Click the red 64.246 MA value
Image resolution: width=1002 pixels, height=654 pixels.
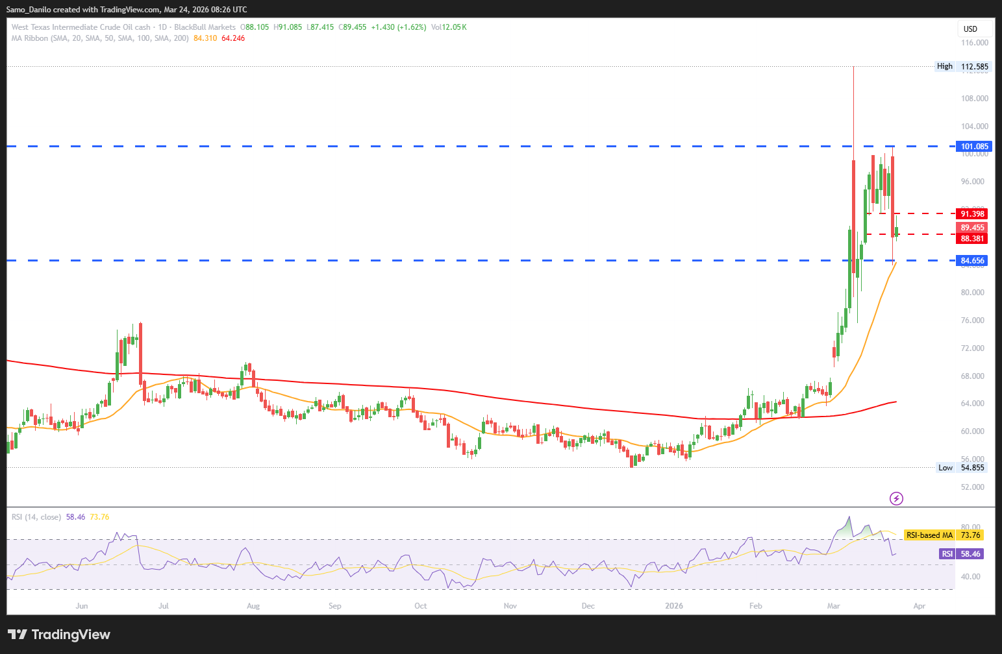[233, 38]
